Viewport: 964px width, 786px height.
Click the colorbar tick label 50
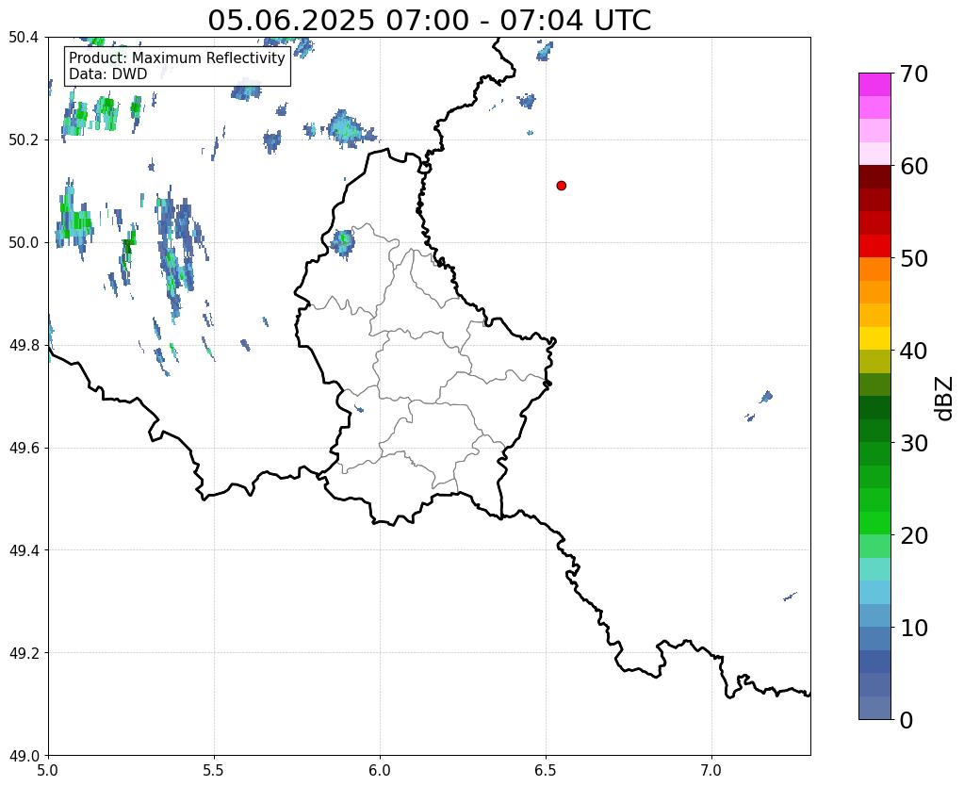(x=914, y=258)
